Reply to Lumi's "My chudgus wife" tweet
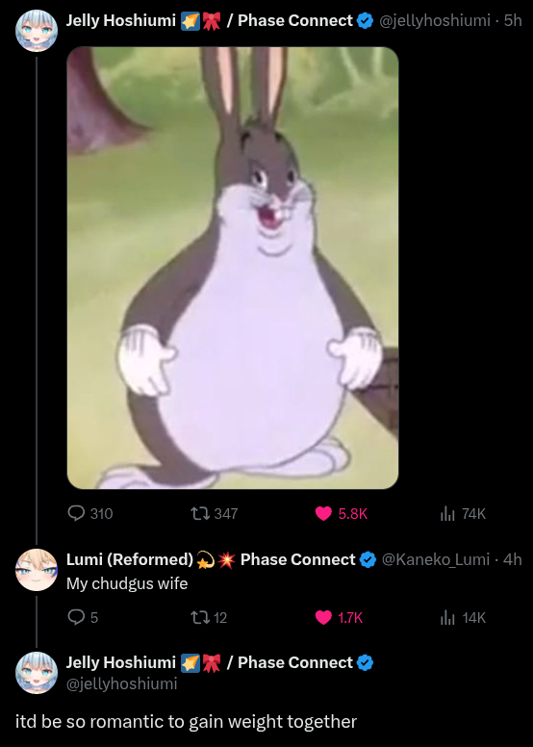The image size is (533, 747). coord(76,617)
